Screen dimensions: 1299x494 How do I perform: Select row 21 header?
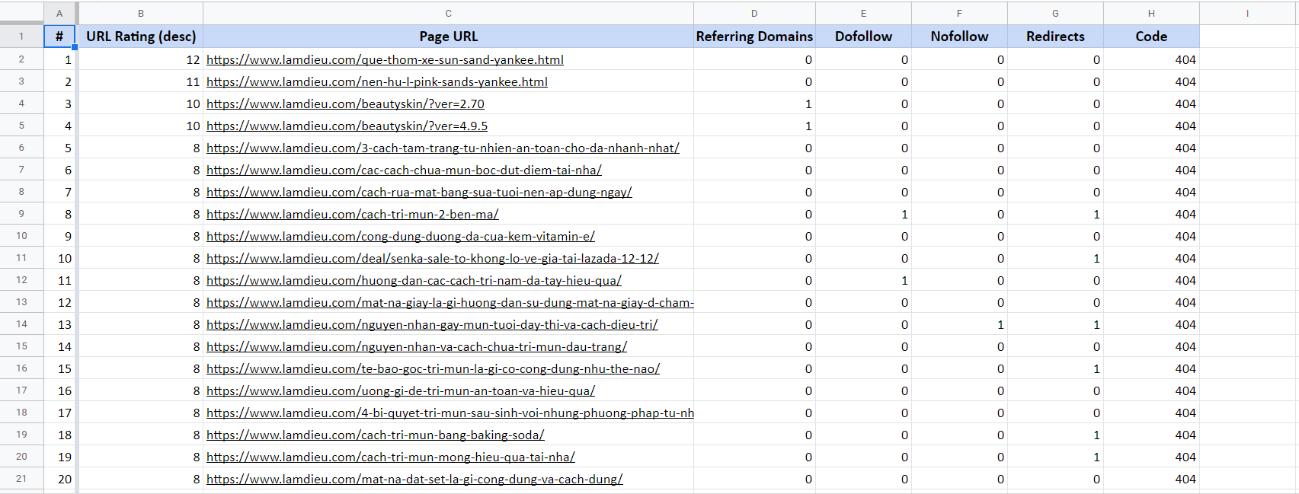pos(21,479)
